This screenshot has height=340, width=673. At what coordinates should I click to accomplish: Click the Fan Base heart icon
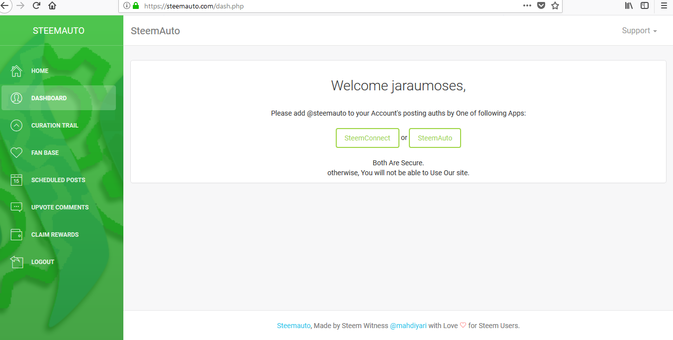pyautogui.click(x=16, y=153)
